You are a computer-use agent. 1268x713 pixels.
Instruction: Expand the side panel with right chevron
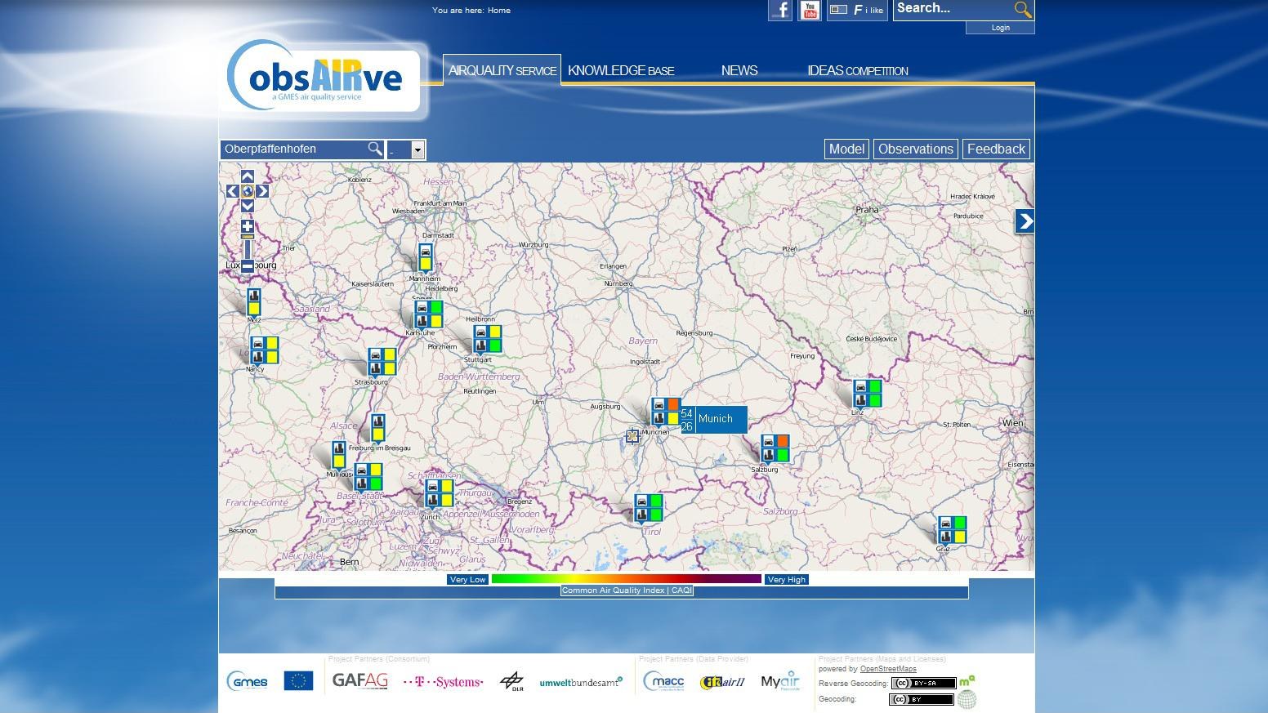click(x=1025, y=221)
